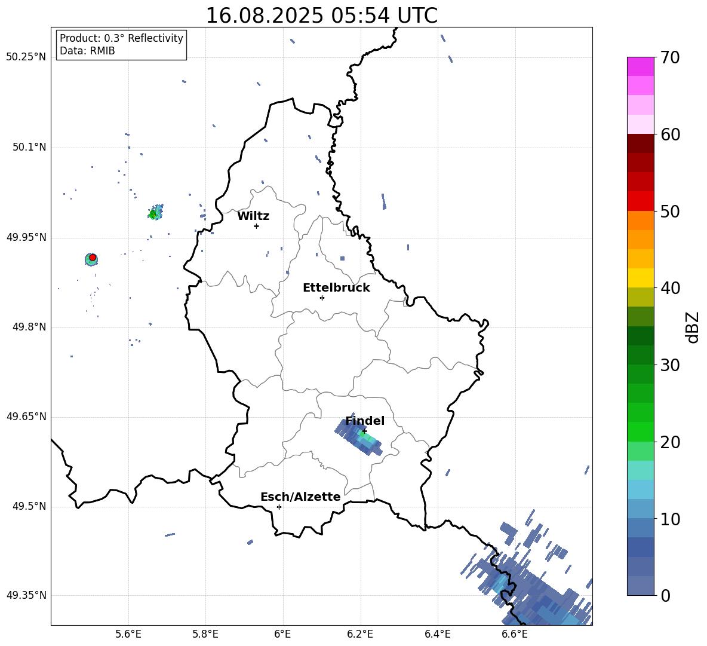Click the Wiltz cross marker
The height and width of the screenshot is (646, 707).
pyautogui.click(x=257, y=226)
